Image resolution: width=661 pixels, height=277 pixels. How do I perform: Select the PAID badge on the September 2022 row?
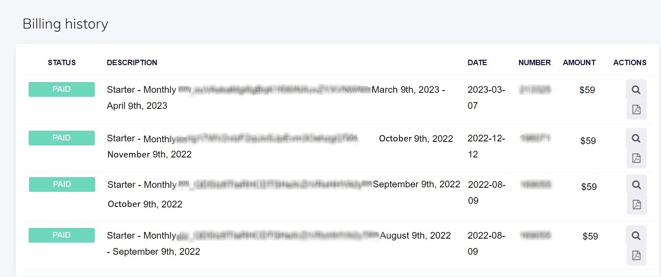point(62,184)
